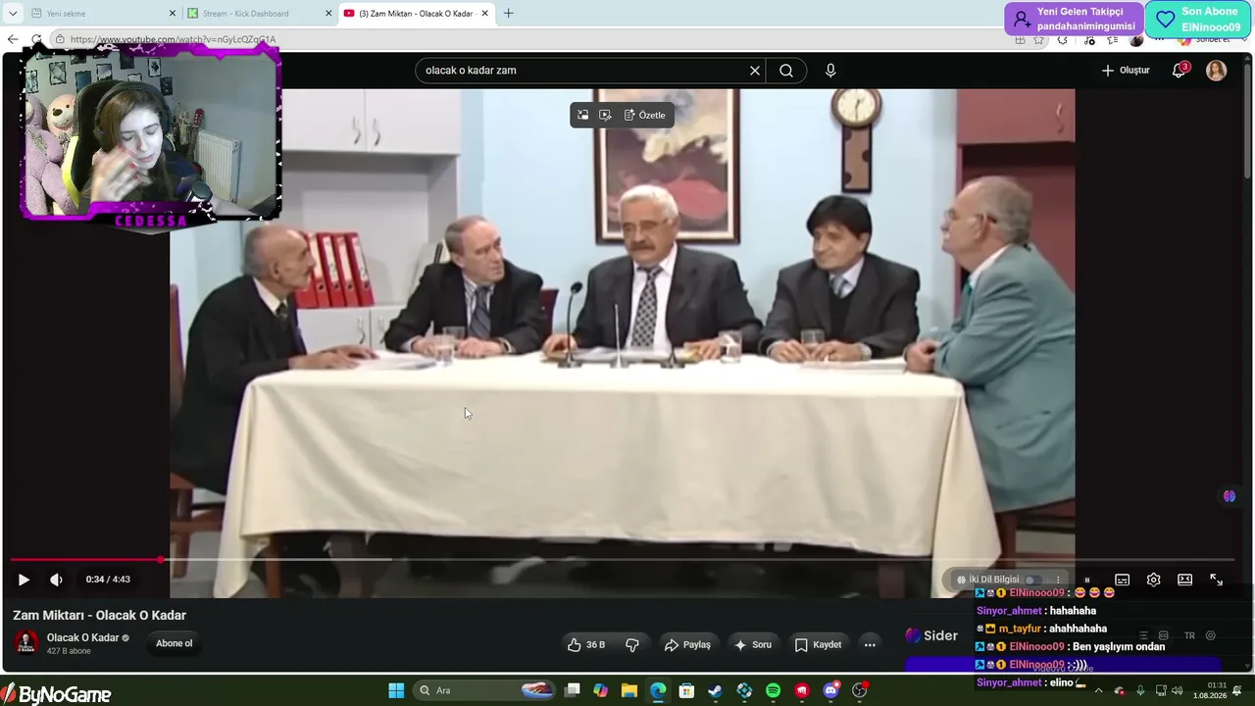This screenshot has width=1255, height=706.
Task: Open Windows Start menu
Action: tap(396, 690)
